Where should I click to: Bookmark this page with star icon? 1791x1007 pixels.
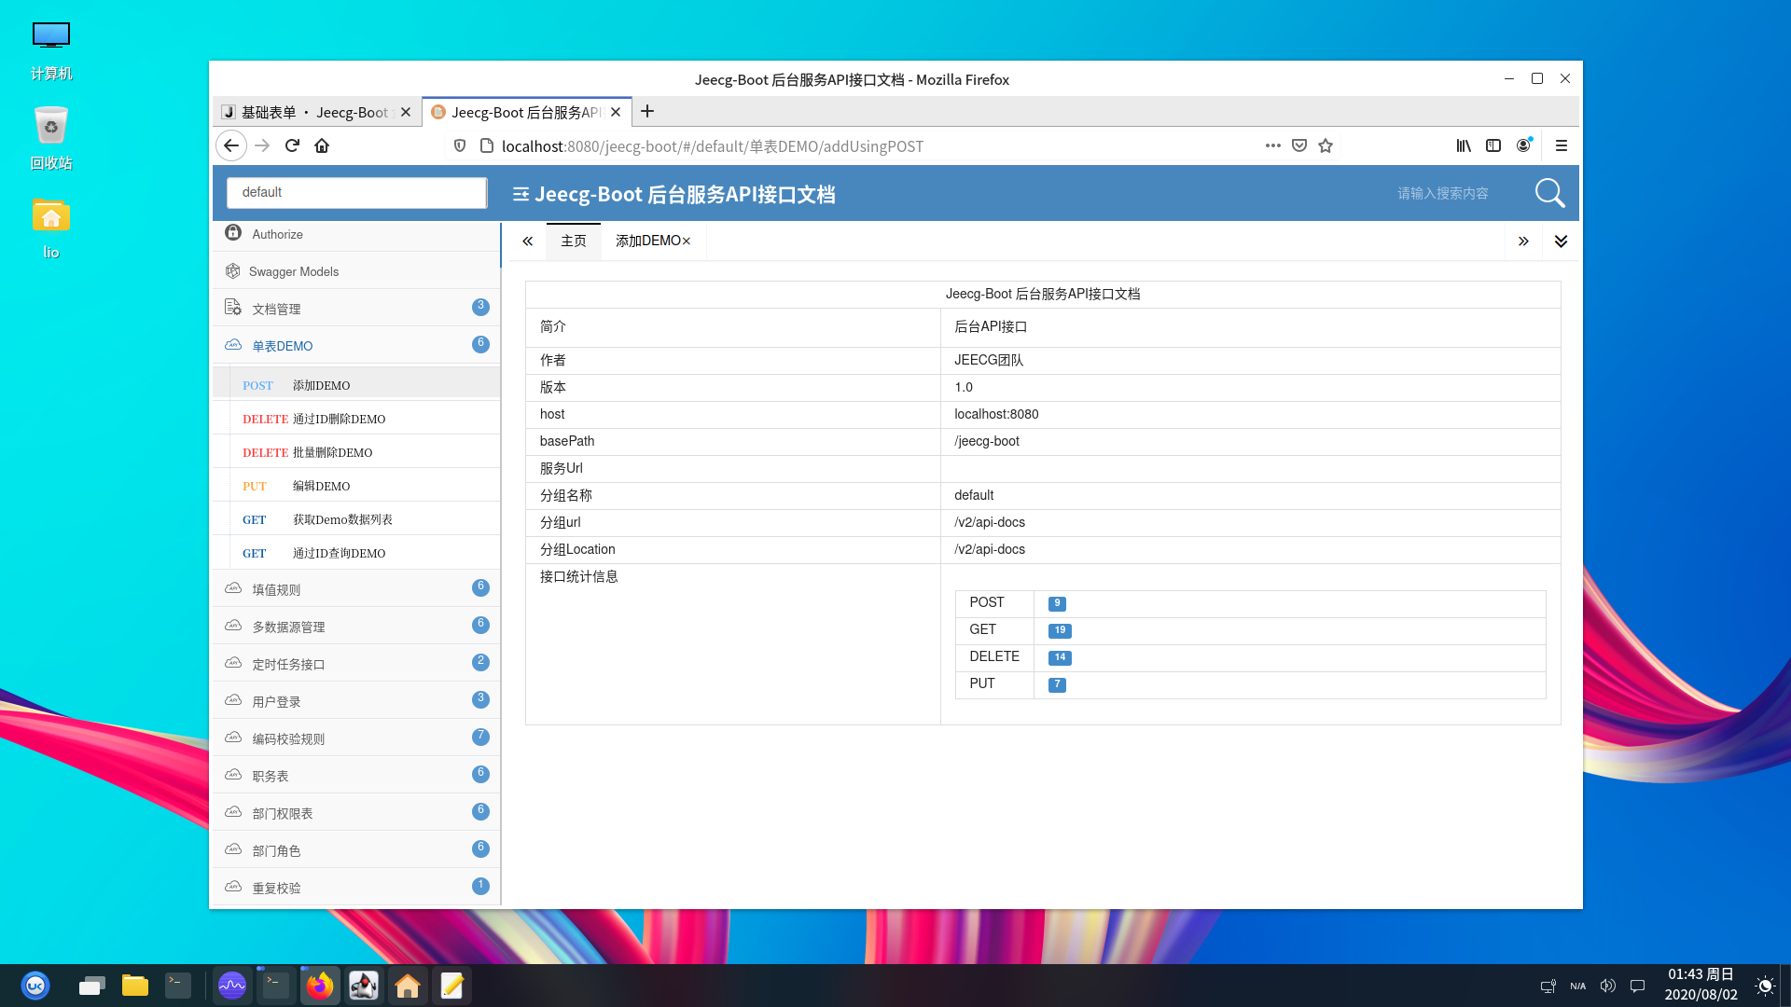(1326, 145)
